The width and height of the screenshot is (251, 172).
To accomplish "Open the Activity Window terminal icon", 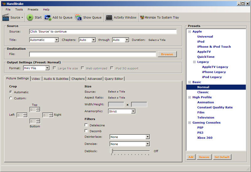I will coord(109,18).
